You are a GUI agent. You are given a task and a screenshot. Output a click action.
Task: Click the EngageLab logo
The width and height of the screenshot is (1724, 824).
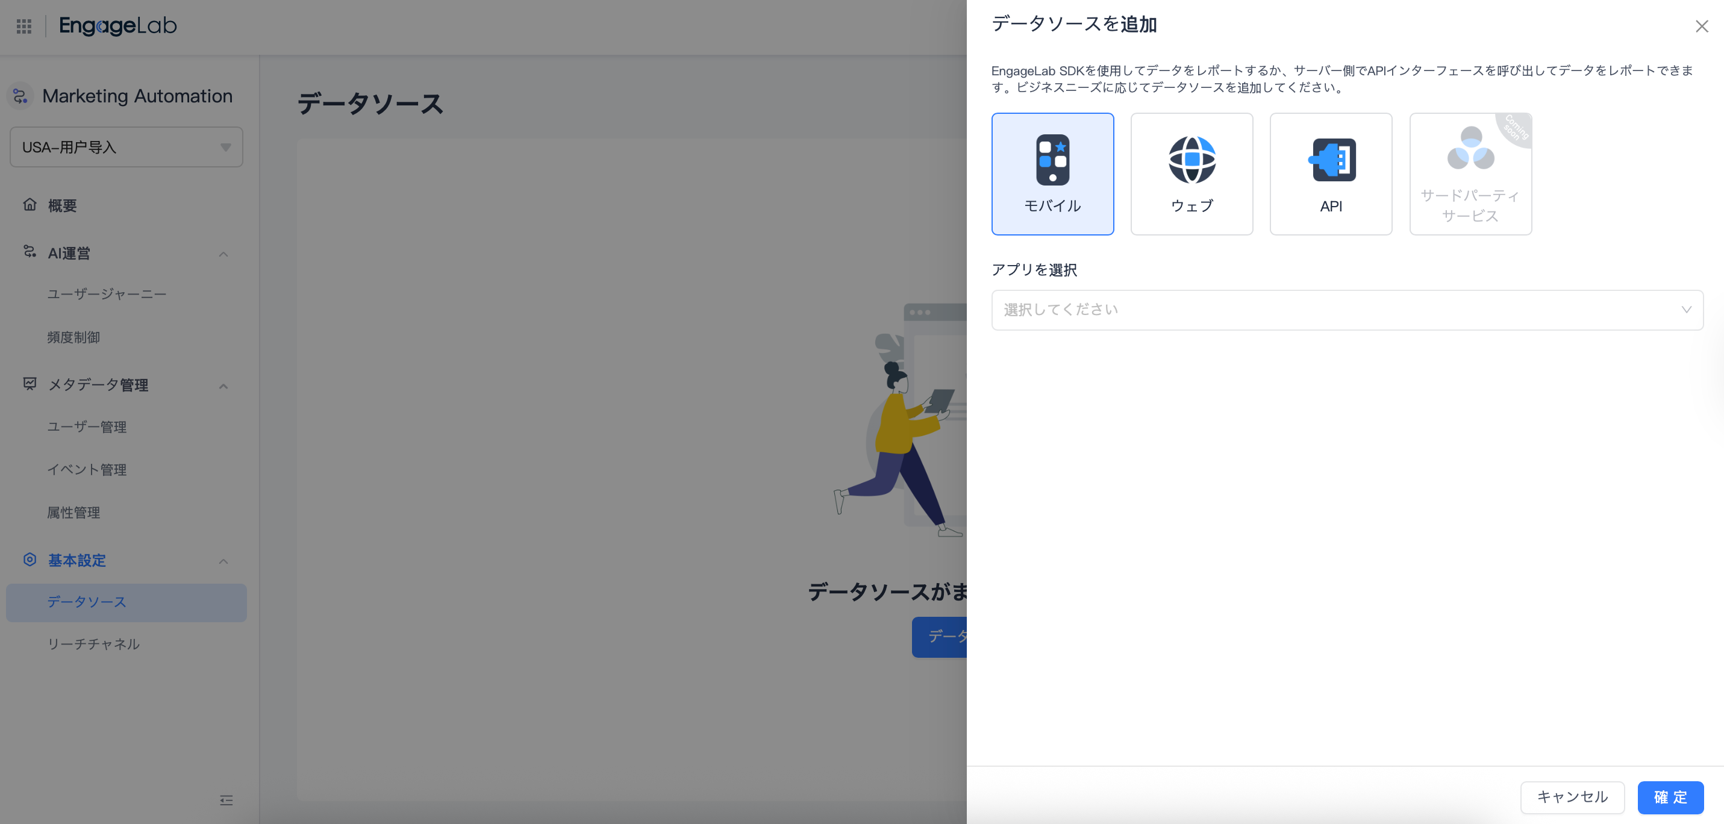click(117, 26)
